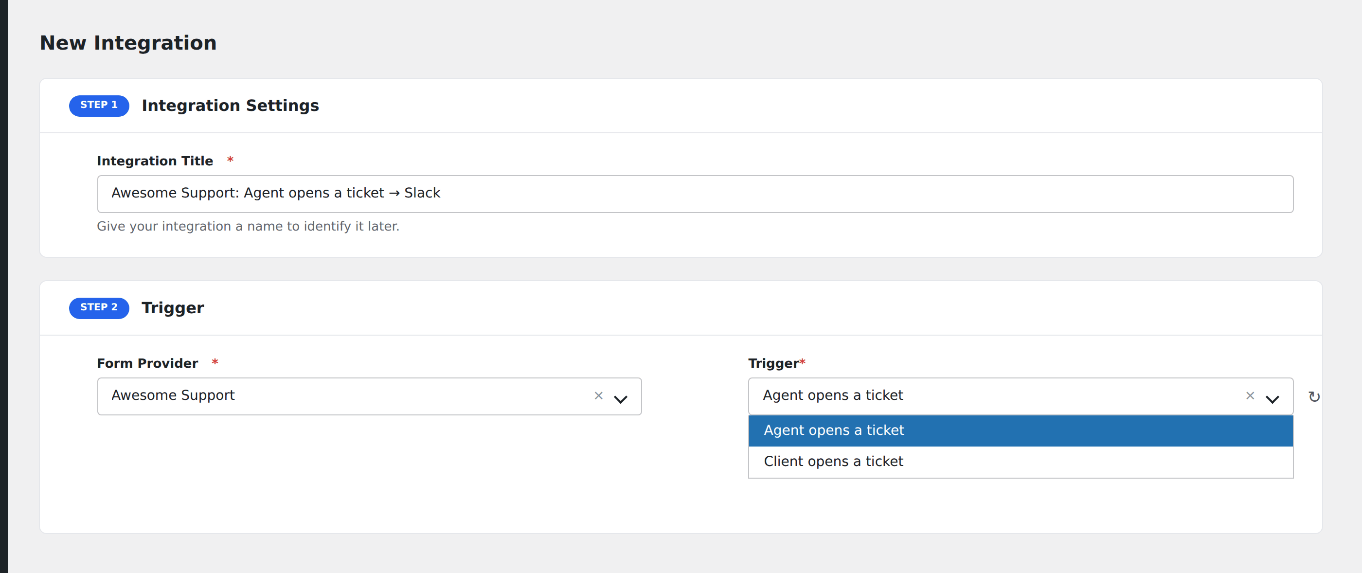Clear the Form Provider selection

point(598,395)
